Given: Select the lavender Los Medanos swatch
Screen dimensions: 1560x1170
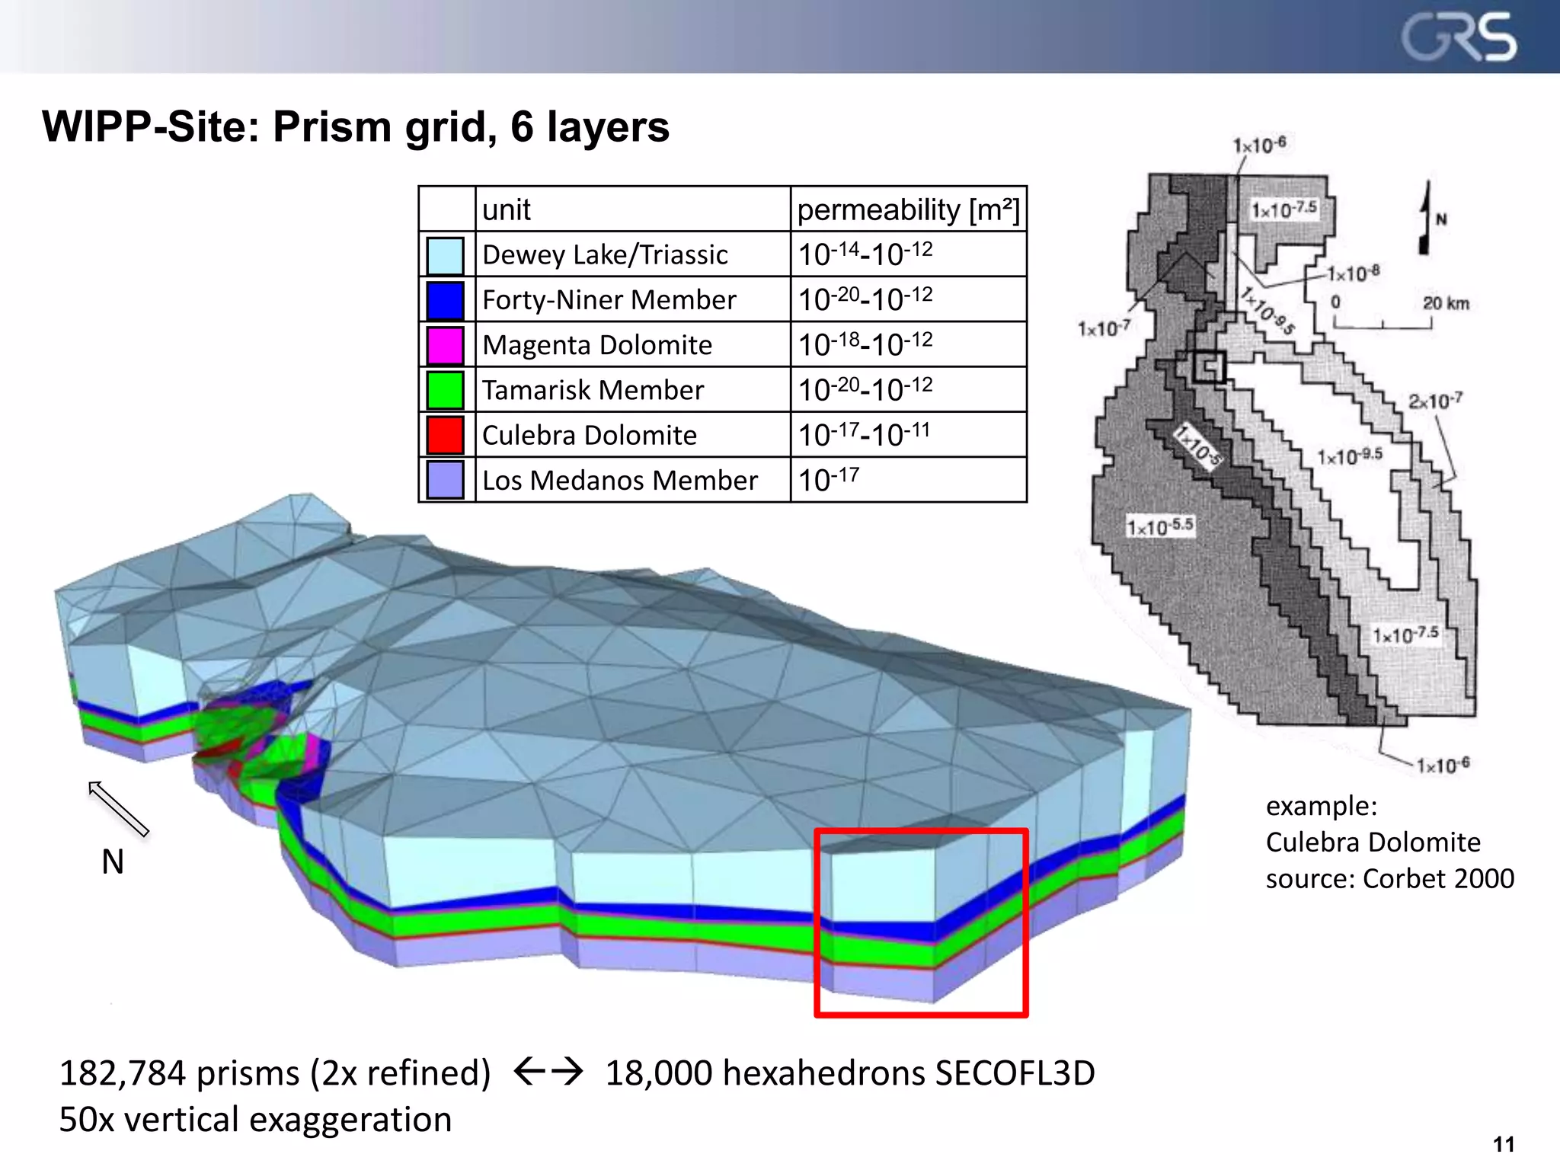Looking at the screenshot, I should pyautogui.click(x=446, y=480).
